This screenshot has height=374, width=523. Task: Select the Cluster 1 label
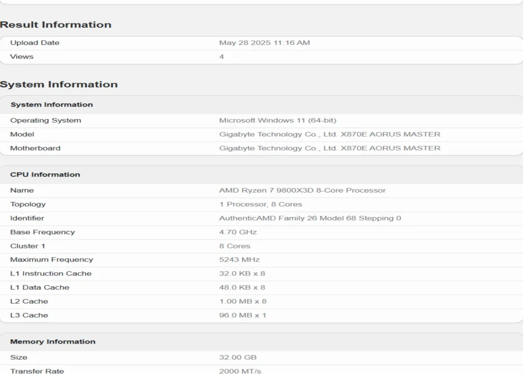coord(28,246)
